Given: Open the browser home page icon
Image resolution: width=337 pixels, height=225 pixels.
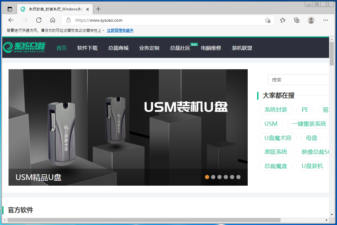Looking at the screenshot, I should point(53,20).
